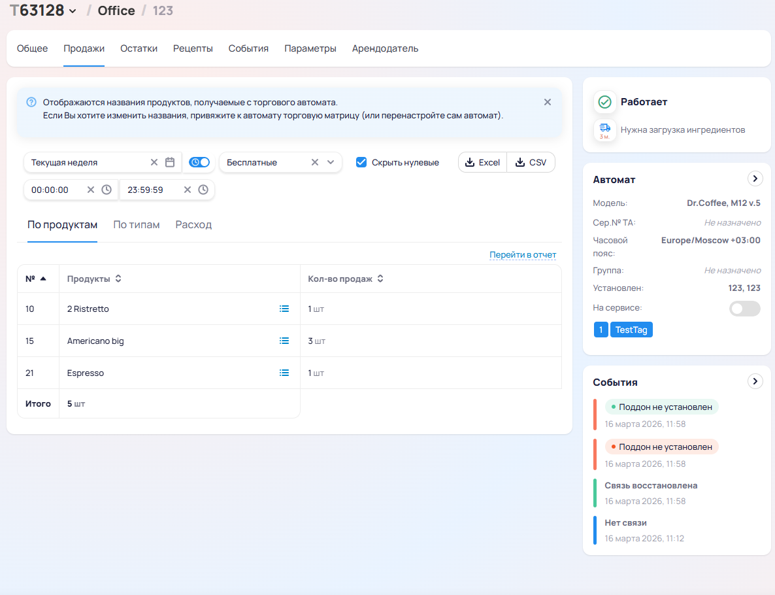Expand the Автомат panel arrow
Image resolution: width=775 pixels, height=595 pixels.
(x=755, y=178)
